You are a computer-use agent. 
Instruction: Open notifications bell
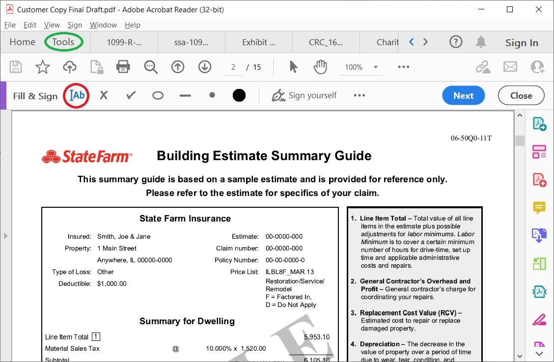click(x=481, y=42)
